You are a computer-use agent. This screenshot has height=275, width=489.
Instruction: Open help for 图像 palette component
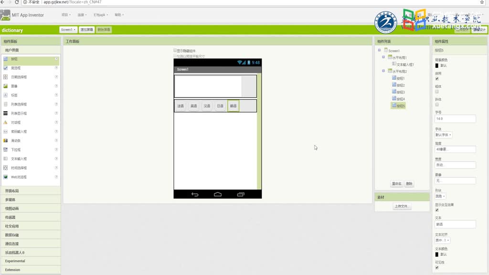[x=56, y=86]
